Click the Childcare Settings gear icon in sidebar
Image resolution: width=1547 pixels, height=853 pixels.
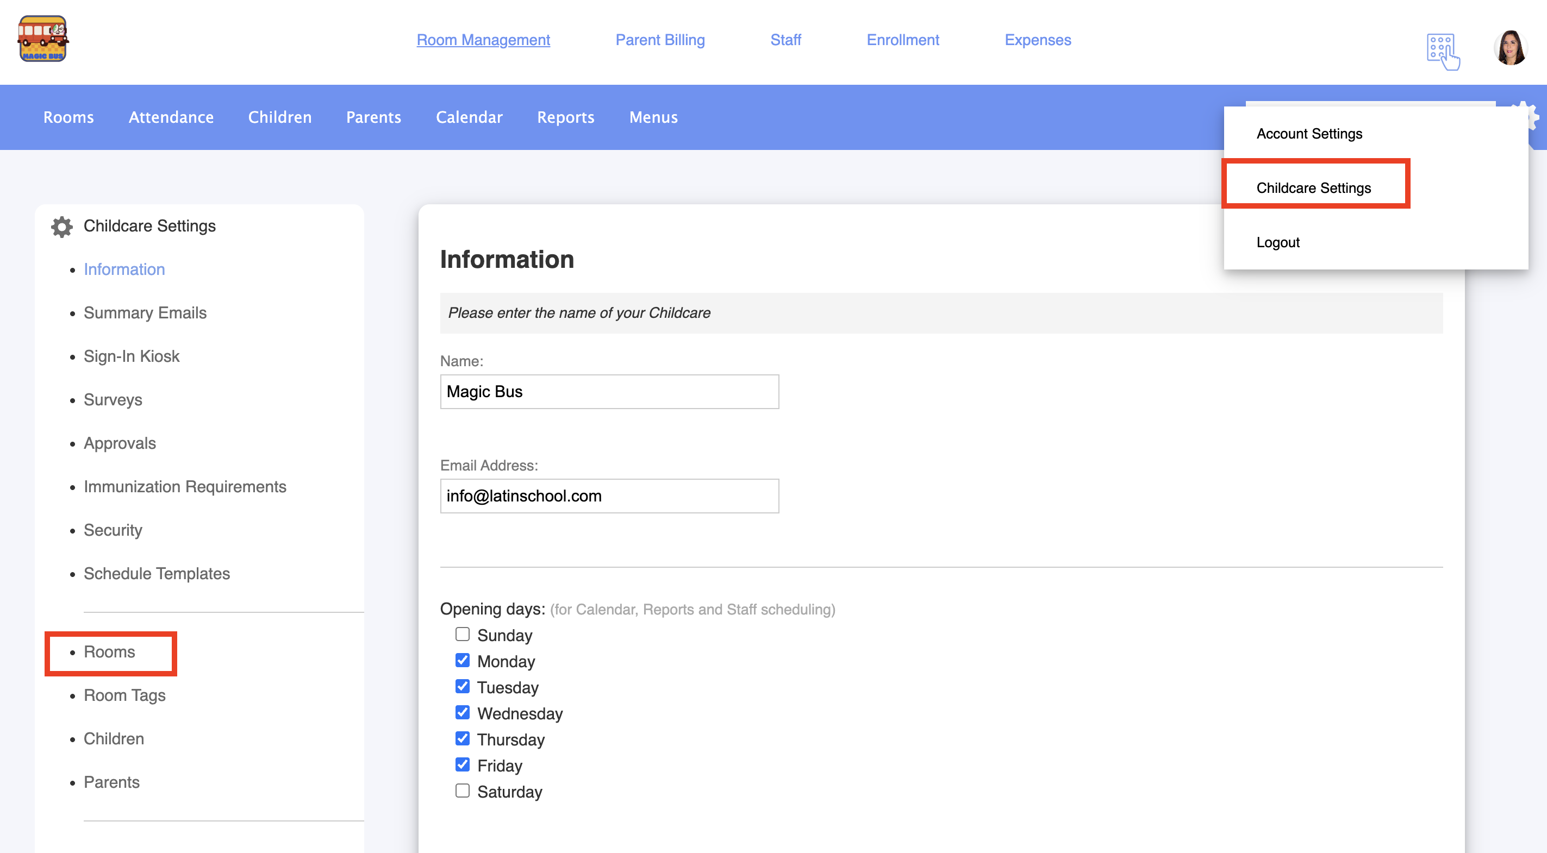pos(61,227)
